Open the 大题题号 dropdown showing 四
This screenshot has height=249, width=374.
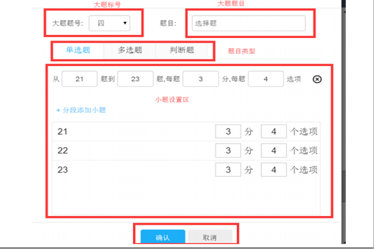[x=109, y=23]
